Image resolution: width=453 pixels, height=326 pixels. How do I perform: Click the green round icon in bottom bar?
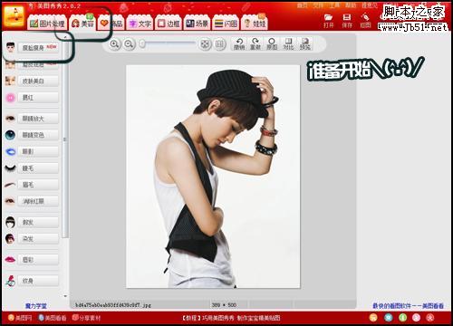[x=402, y=318]
